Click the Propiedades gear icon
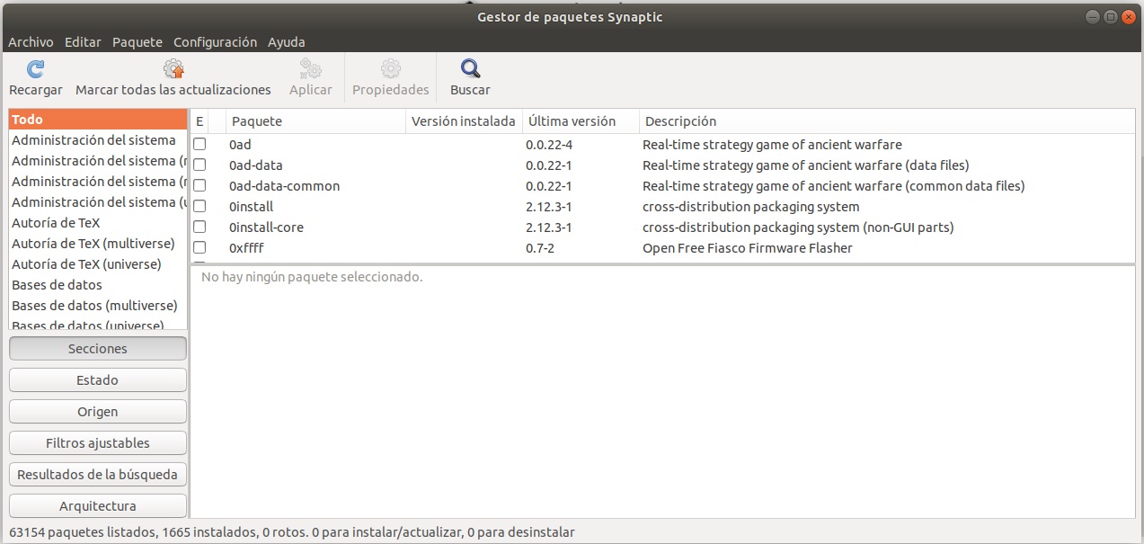 pos(391,69)
